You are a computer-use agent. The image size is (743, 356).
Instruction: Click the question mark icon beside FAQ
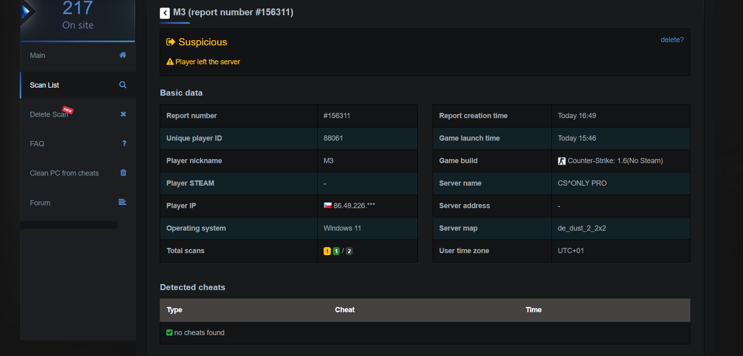124,143
